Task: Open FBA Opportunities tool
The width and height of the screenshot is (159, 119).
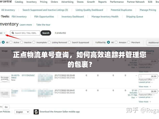Action: point(44,17)
